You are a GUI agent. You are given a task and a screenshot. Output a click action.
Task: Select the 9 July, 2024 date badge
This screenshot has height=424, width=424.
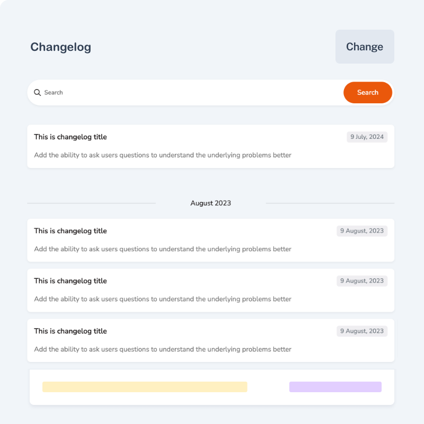click(x=367, y=137)
